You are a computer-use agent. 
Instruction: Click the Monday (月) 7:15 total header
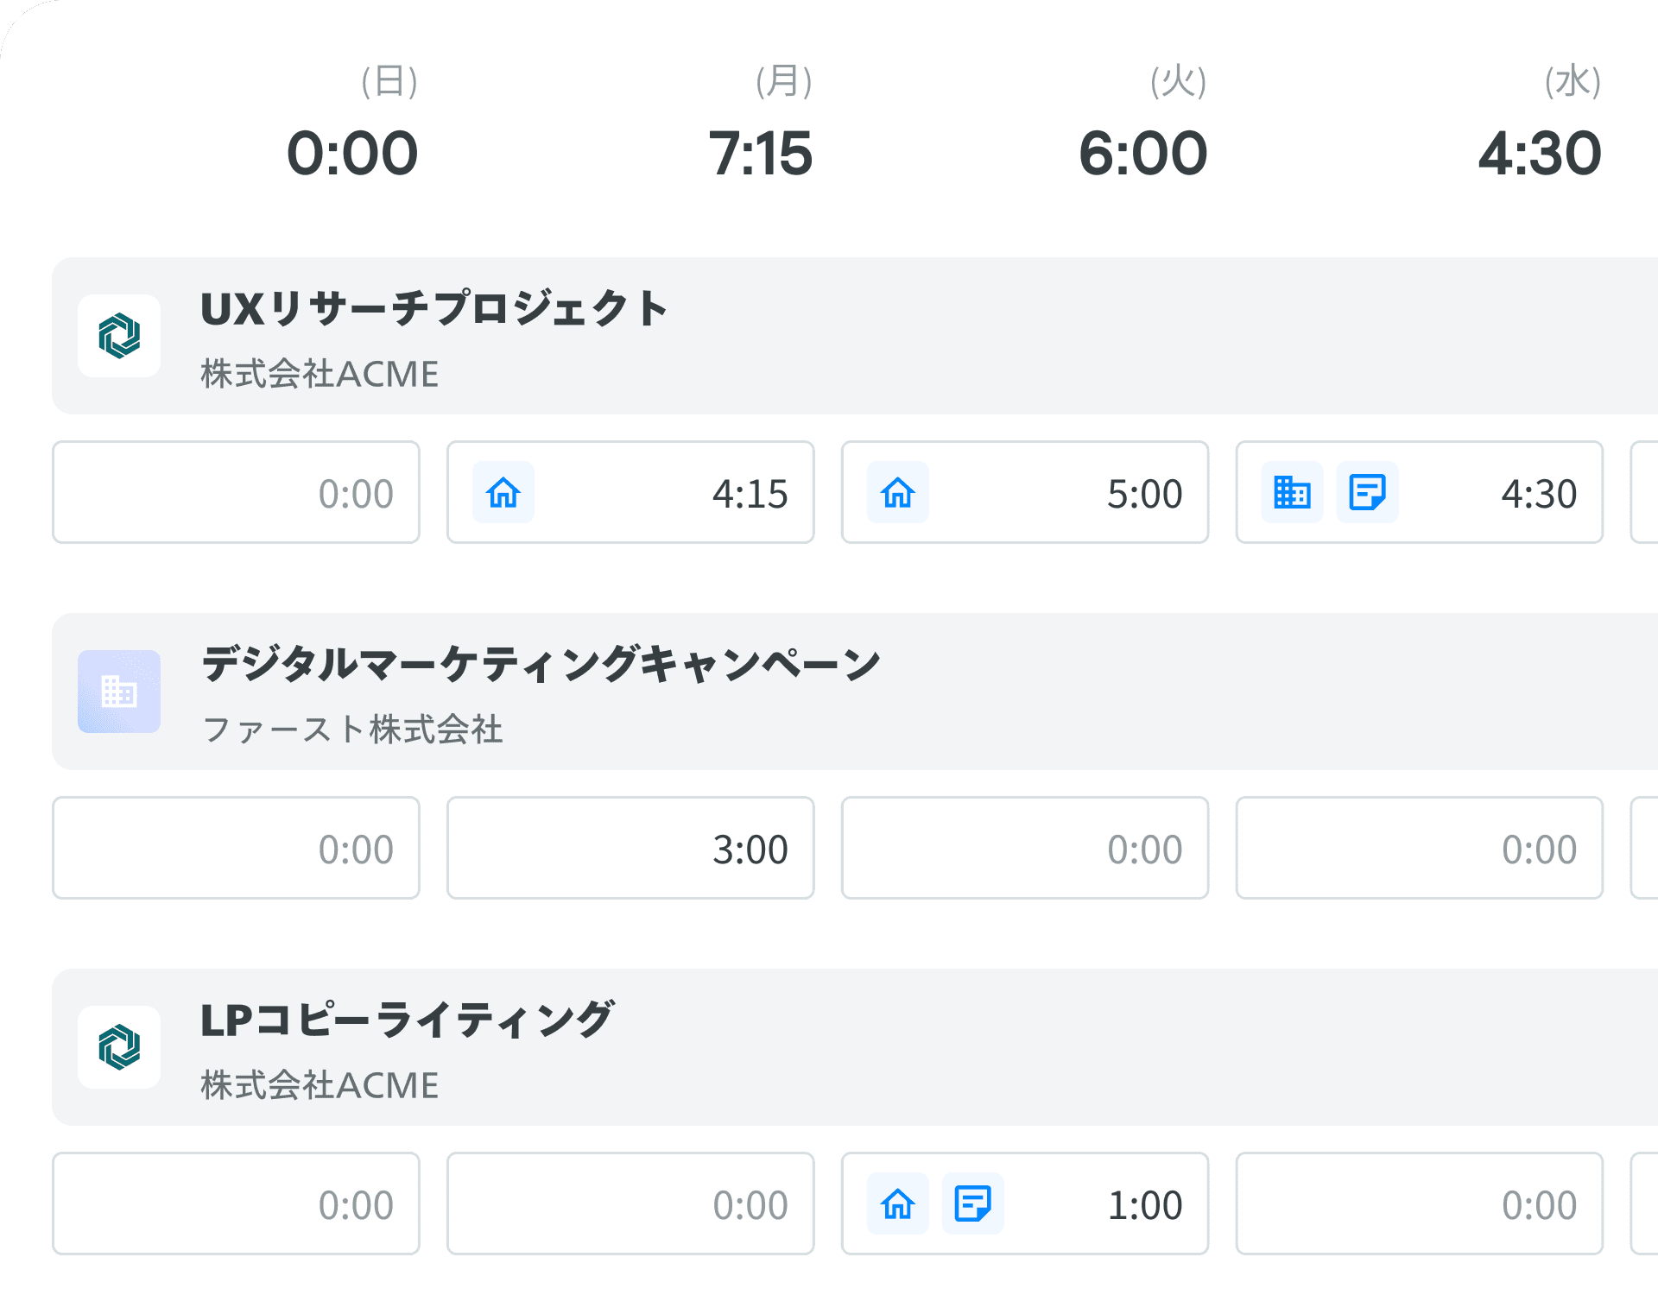762,122
